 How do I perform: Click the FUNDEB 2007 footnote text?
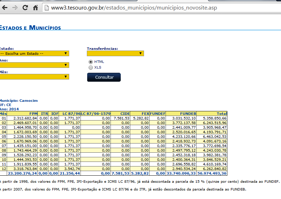coord(123,189)
